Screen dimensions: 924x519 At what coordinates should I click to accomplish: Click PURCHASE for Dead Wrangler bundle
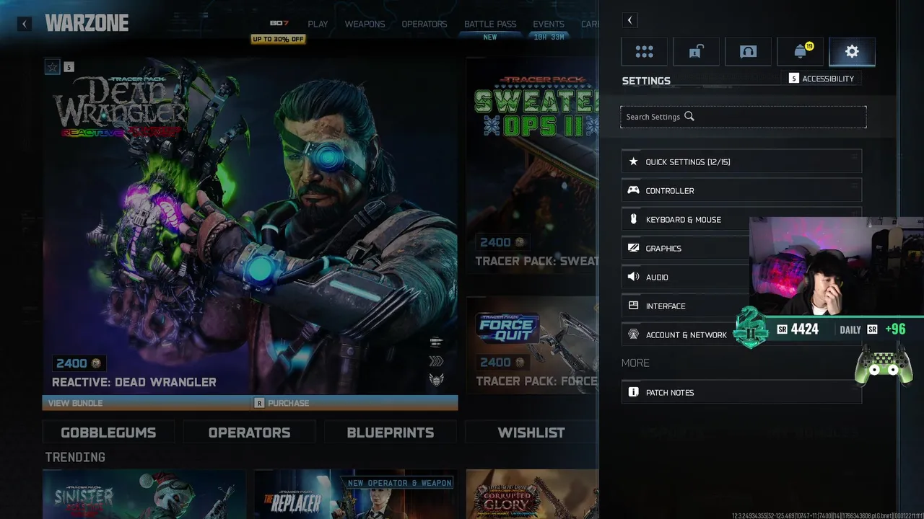tap(354, 403)
